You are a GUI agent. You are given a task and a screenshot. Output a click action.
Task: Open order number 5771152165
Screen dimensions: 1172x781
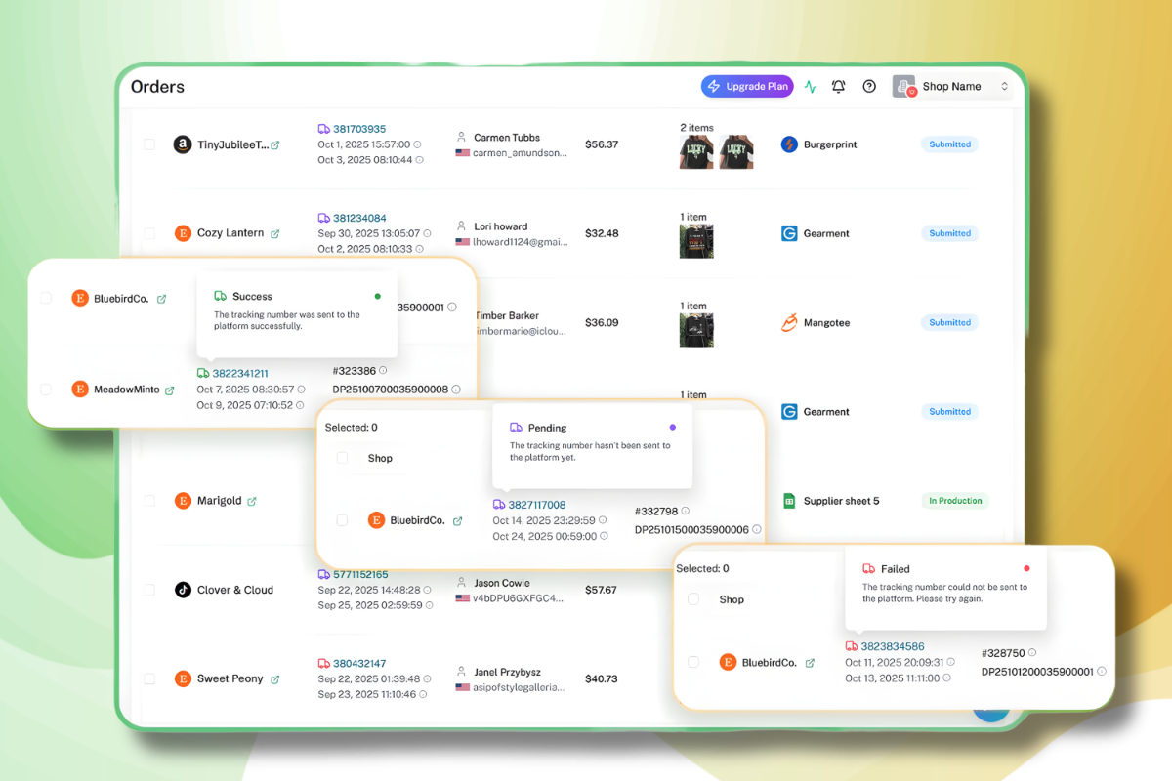click(360, 574)
